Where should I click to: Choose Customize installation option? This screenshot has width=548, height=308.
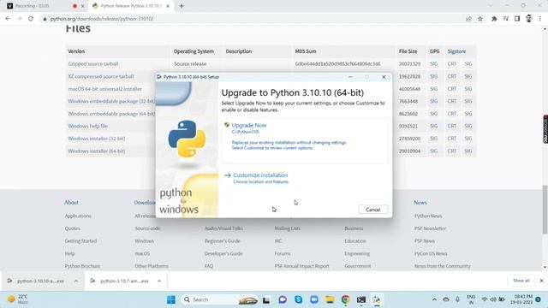pos(260,175)
